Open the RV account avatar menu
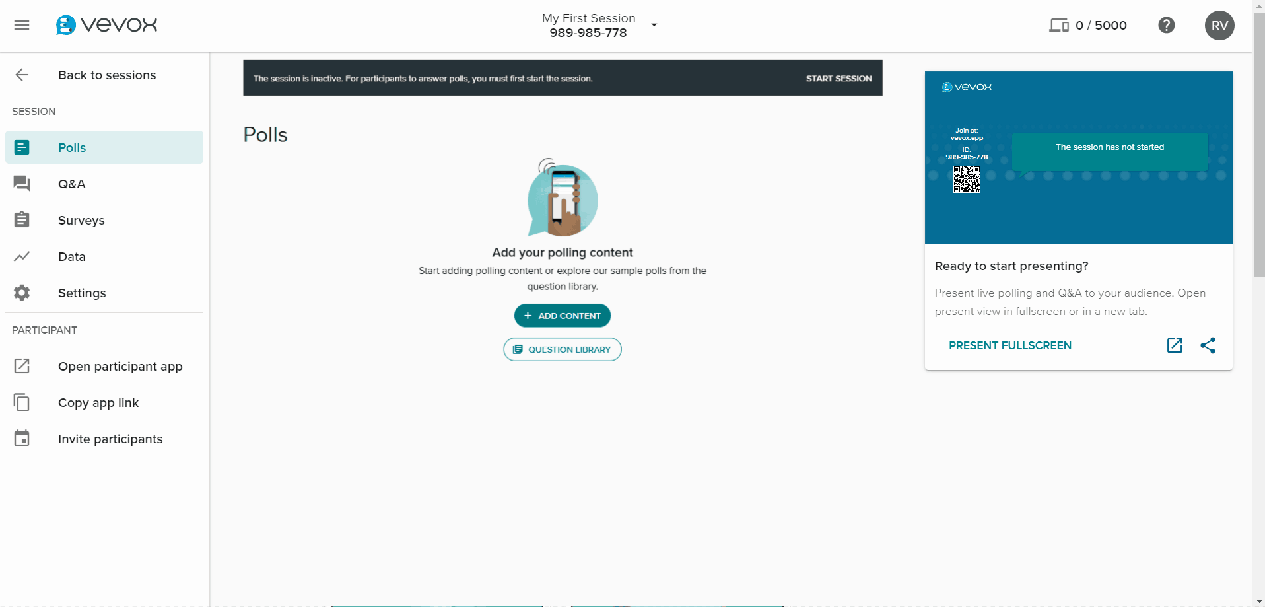 coord(1219,25)
